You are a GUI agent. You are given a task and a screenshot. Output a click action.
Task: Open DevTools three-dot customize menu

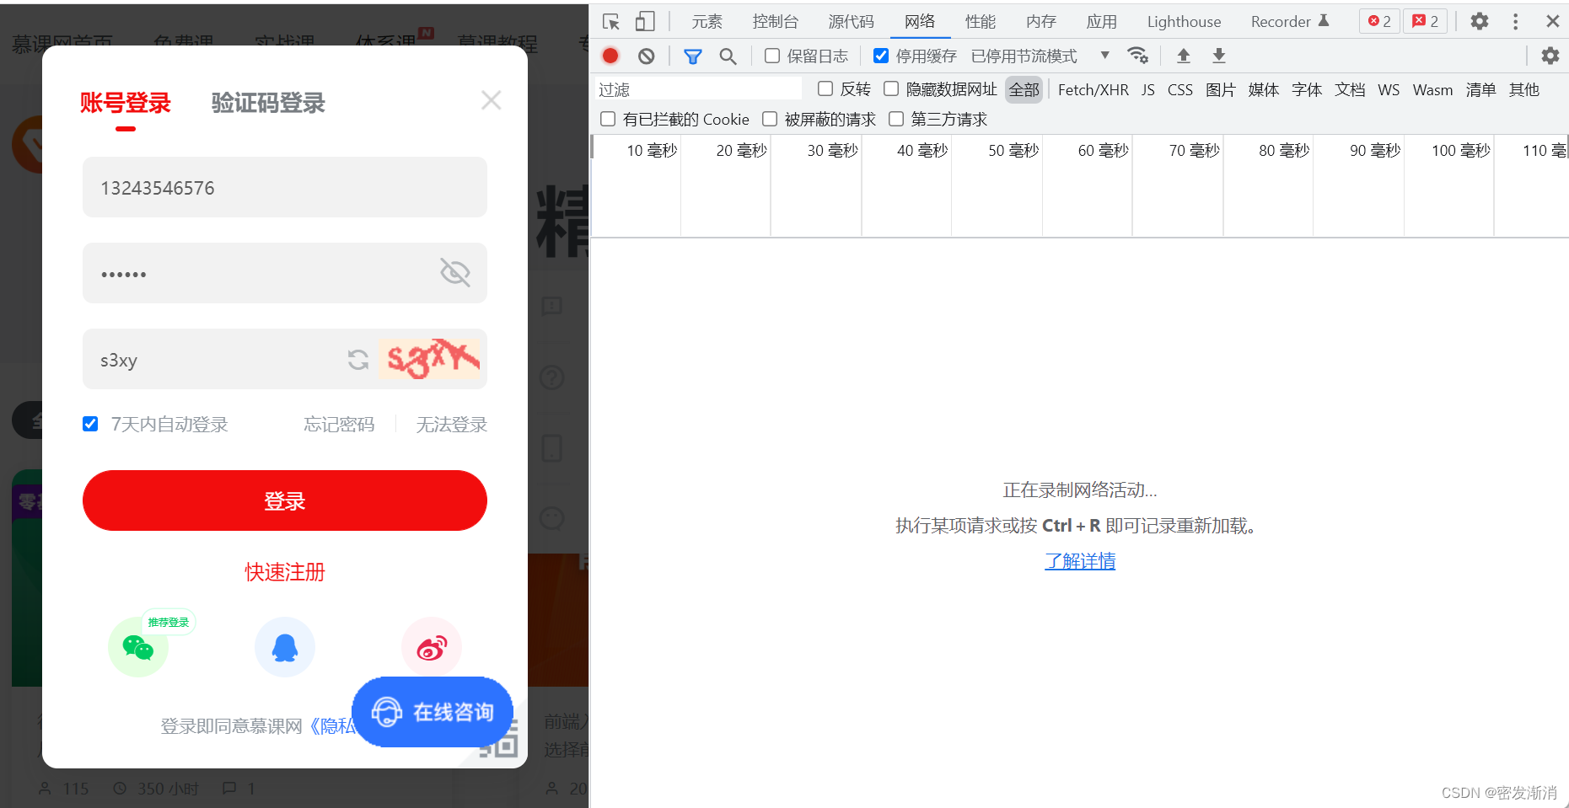tap(1516, 21)
